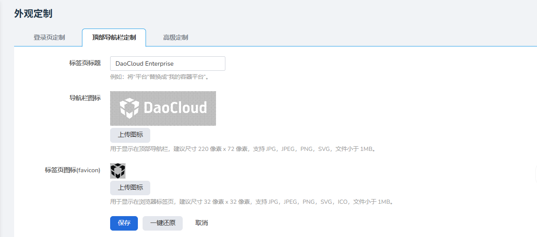Cancel with the 取消 button
This screenshot has height=237, width=537.
201,223
